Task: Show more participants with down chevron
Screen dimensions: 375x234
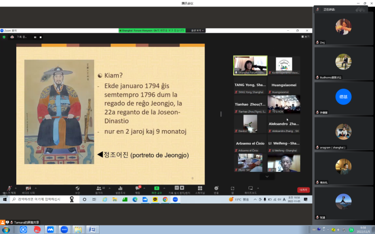Action: (x=267, y=177)
